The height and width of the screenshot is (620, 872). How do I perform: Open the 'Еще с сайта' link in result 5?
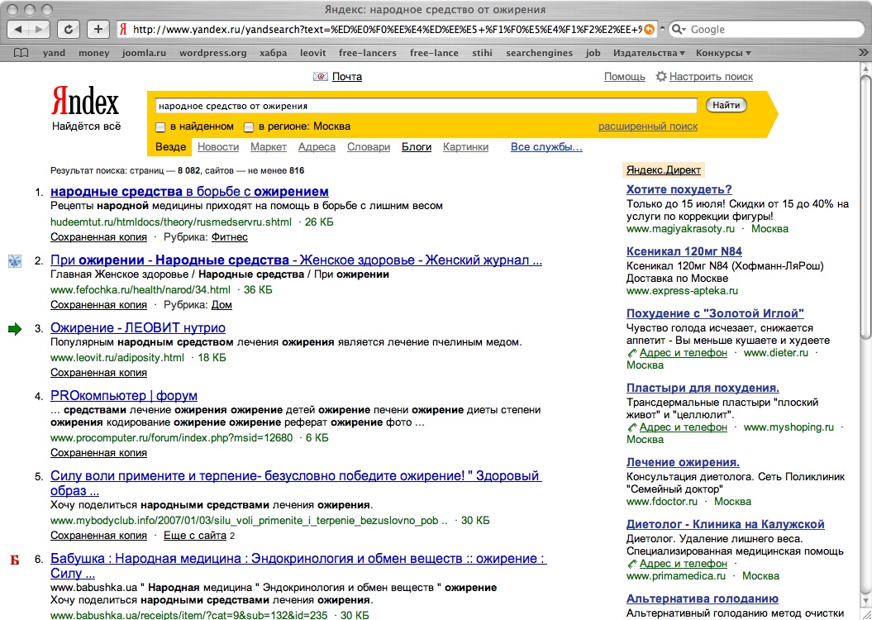194,536
